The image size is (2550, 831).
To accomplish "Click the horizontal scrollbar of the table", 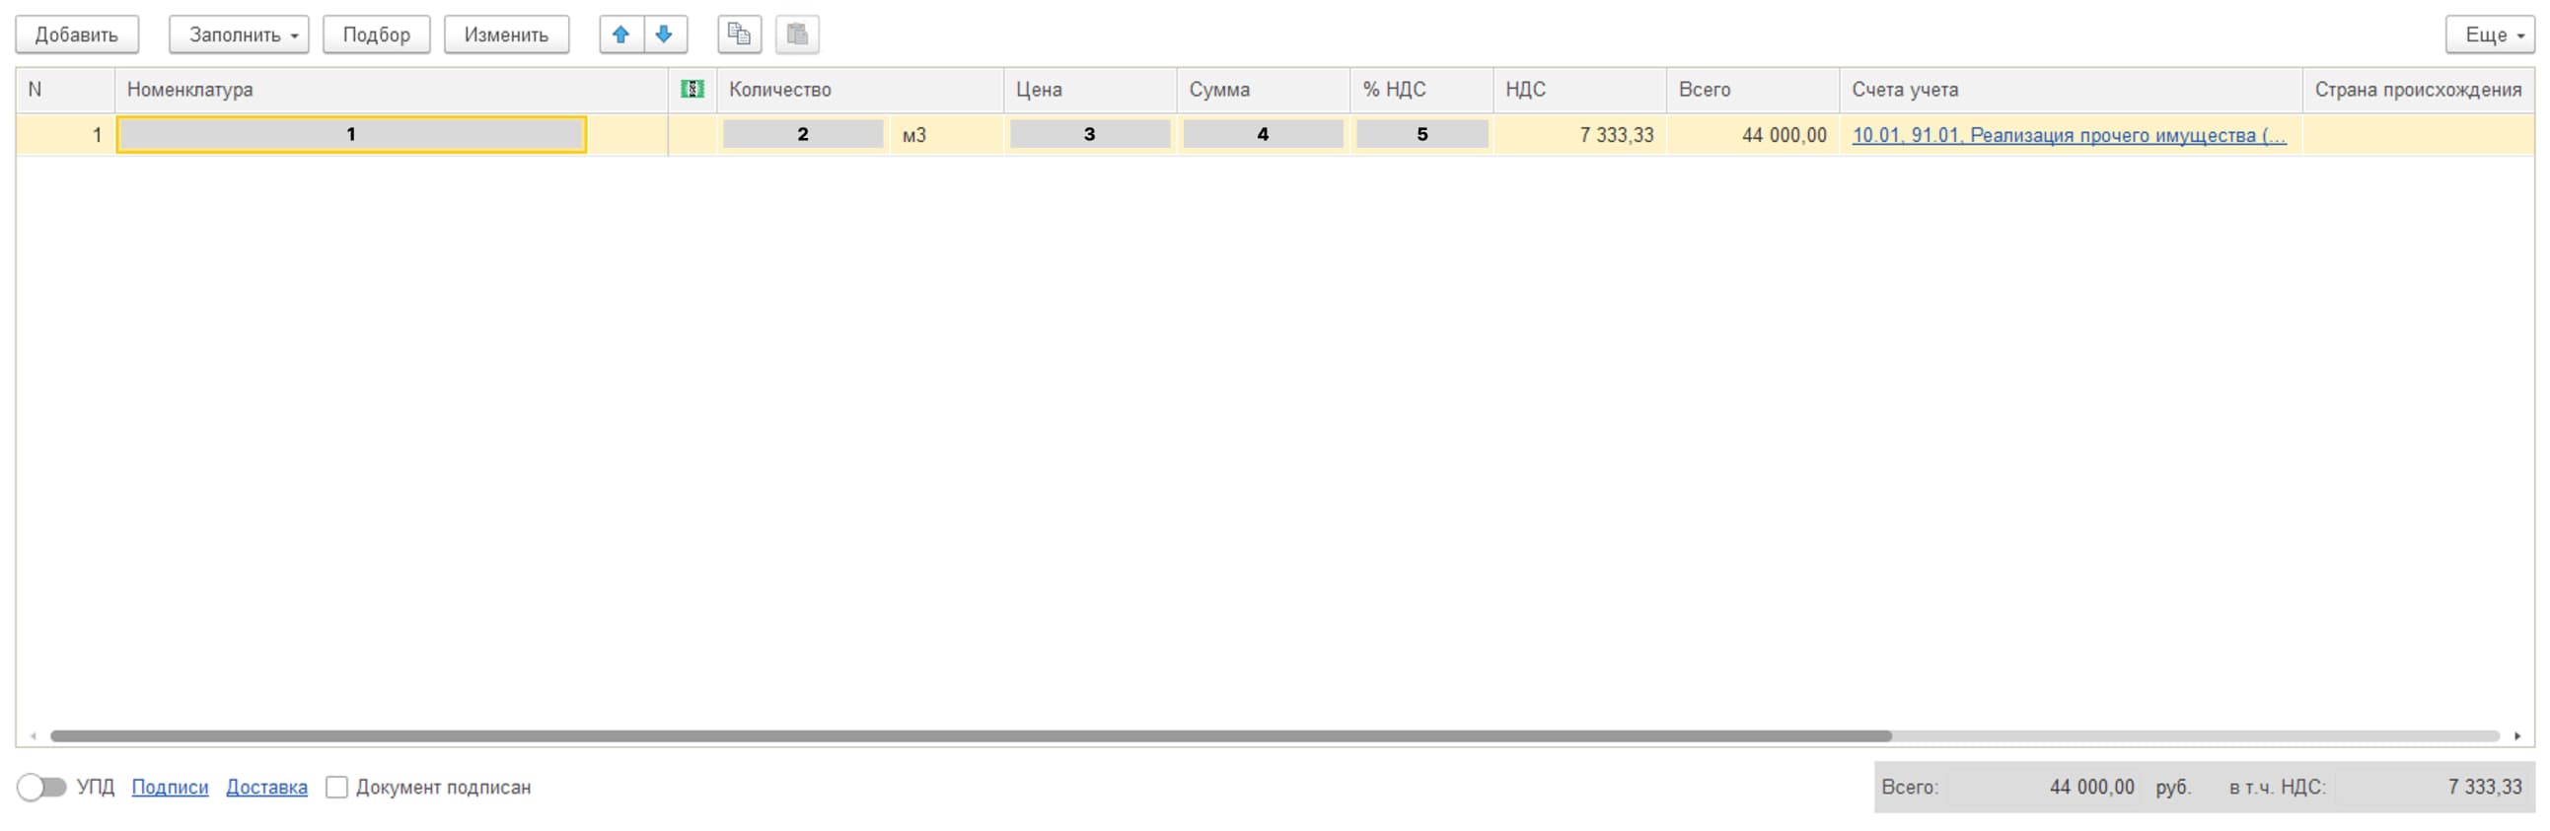I will [x=970, y=736].
